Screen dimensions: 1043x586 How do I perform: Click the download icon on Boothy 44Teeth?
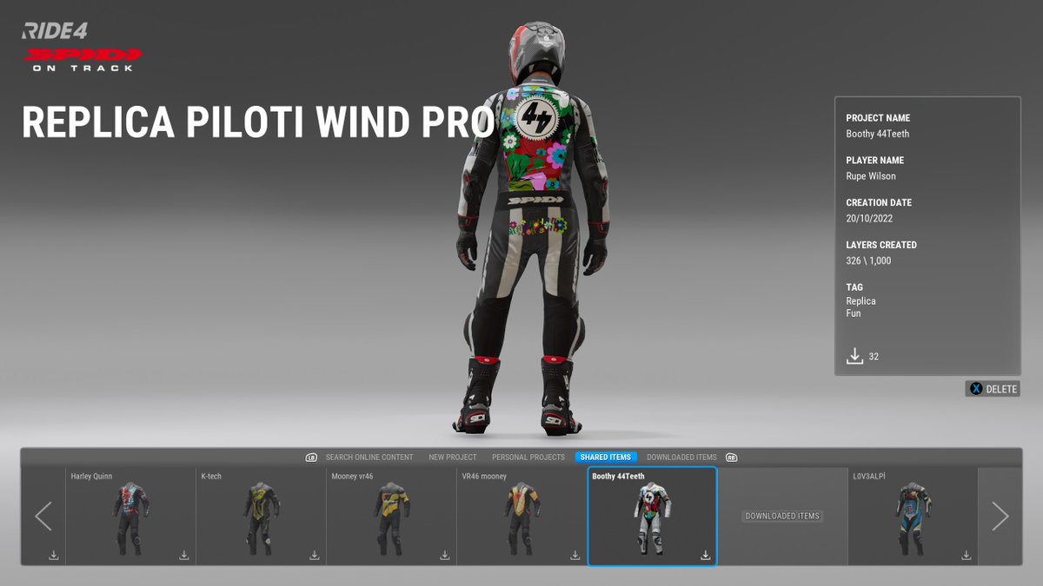pyautogui.click(x=704, y=553)
